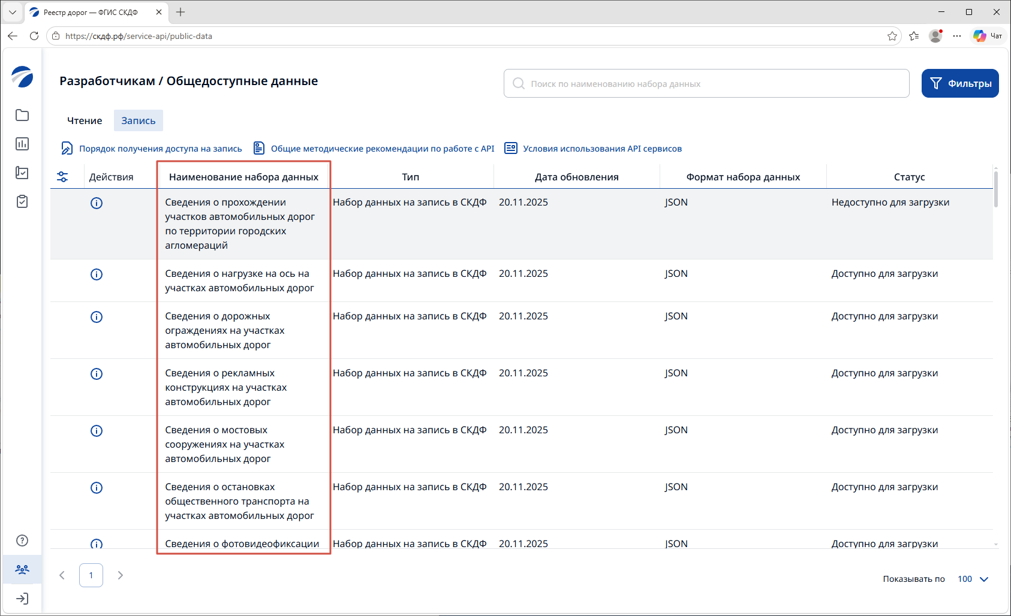Click Статус column header
Screen dimensions: 1011x616
click(910, 177)
